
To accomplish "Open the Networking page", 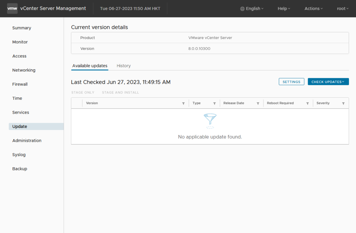I will (x=24, y=70).
